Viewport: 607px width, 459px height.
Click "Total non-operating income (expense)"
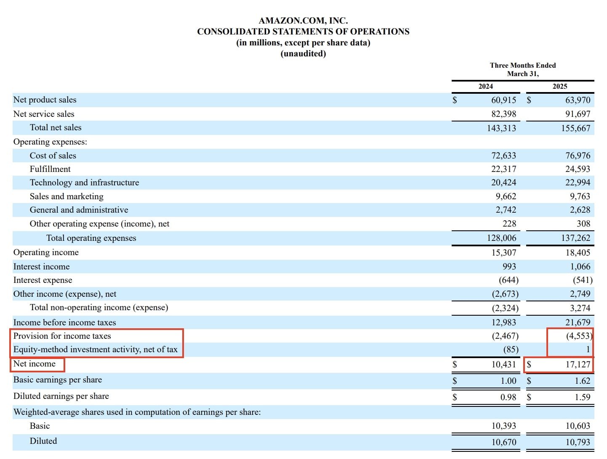pos(99,307)
